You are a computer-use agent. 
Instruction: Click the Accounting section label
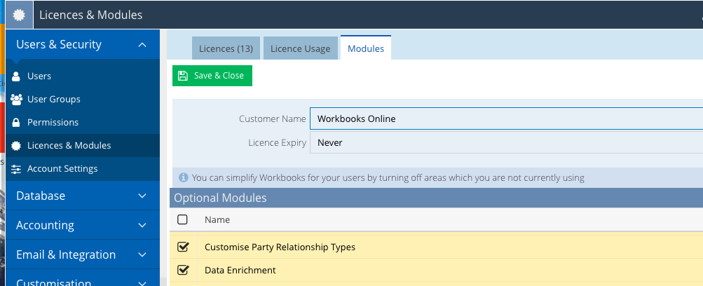point(46,225)
